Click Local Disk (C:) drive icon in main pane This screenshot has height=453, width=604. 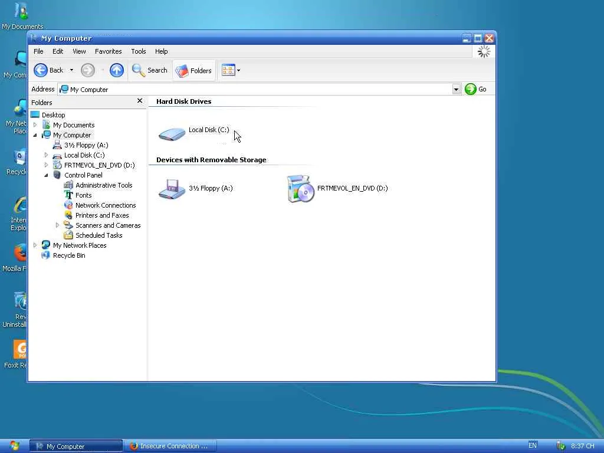point(172,134)
